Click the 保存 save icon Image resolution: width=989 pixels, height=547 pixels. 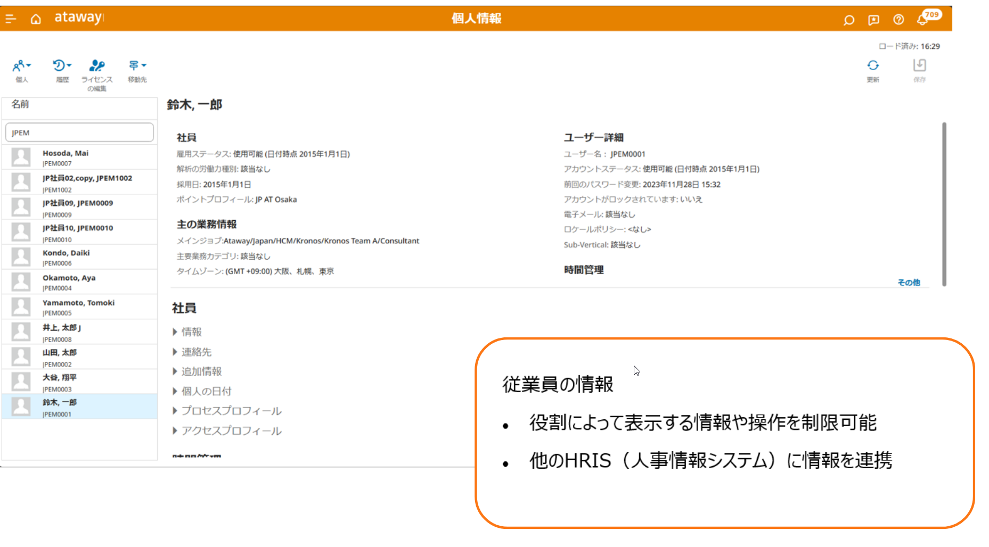[919, 66]
